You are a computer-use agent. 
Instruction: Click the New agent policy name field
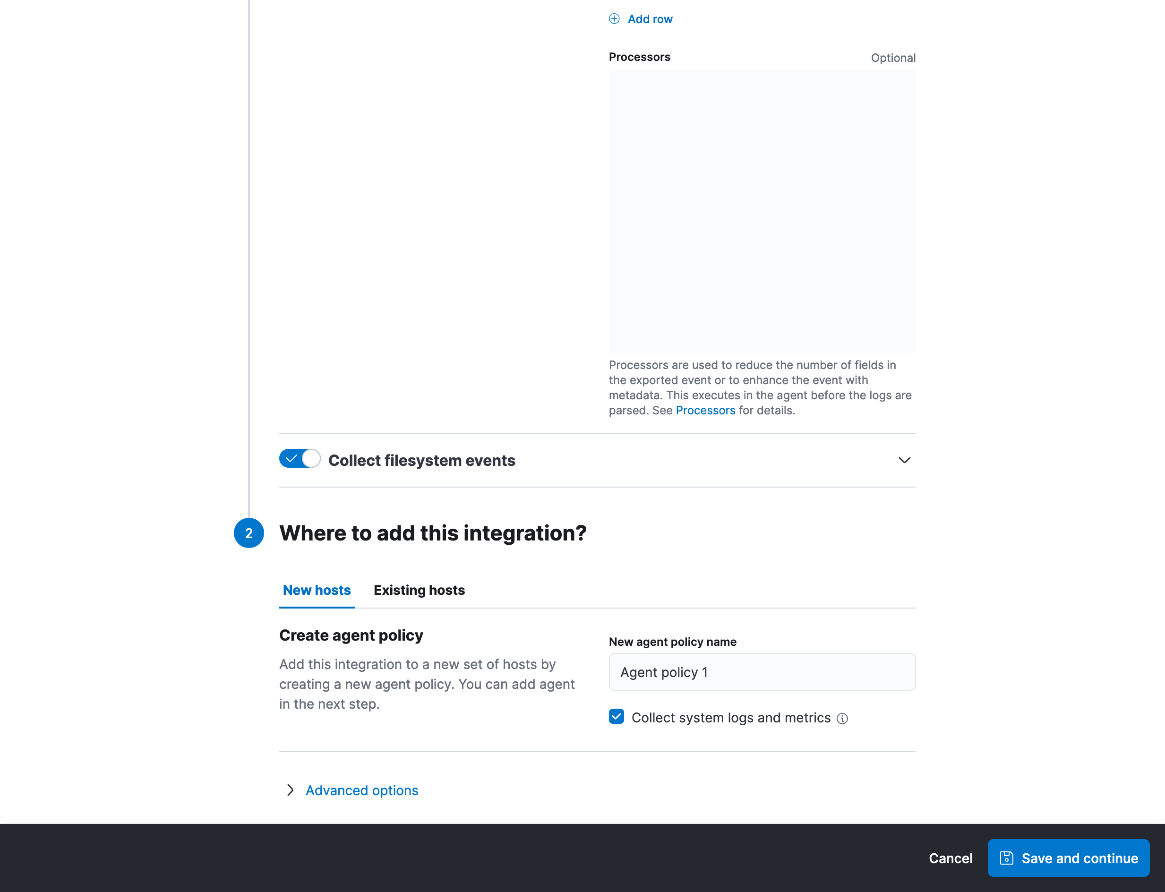pos(762,672)
